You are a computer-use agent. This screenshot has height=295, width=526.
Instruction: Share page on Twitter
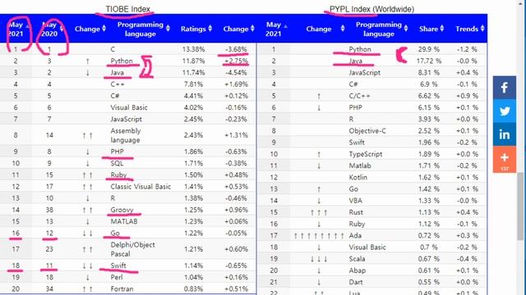(x=504, y=111)
